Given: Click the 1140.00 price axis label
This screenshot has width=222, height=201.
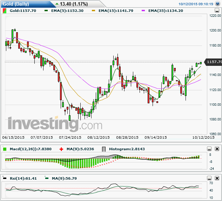Looking at the screenshot, I should pos(215,75).
